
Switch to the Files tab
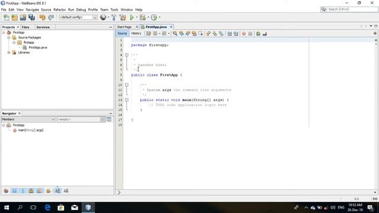[25, 27]
